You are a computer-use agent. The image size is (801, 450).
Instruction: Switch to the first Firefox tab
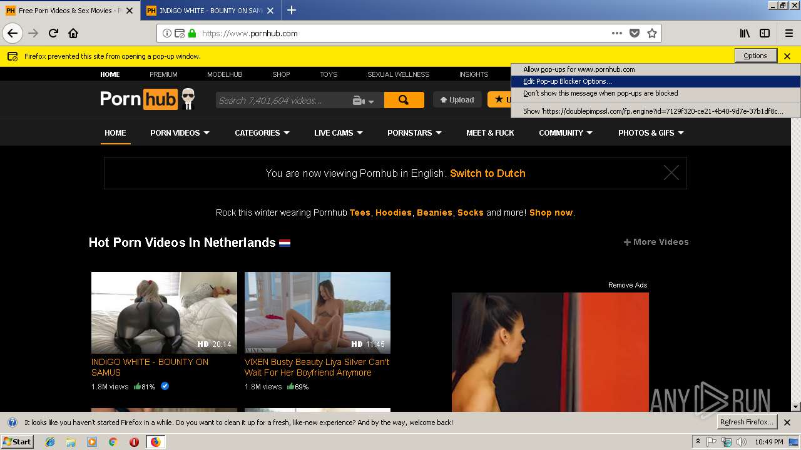pyautogui.click(x=69, y=11)
